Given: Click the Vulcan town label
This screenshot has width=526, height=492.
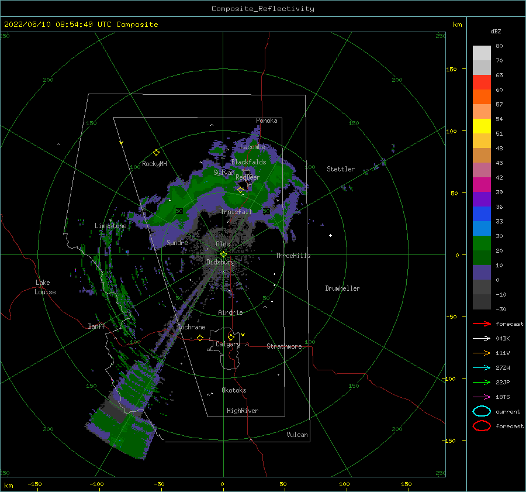Looking at the screenshot, I should pos(297,435).
